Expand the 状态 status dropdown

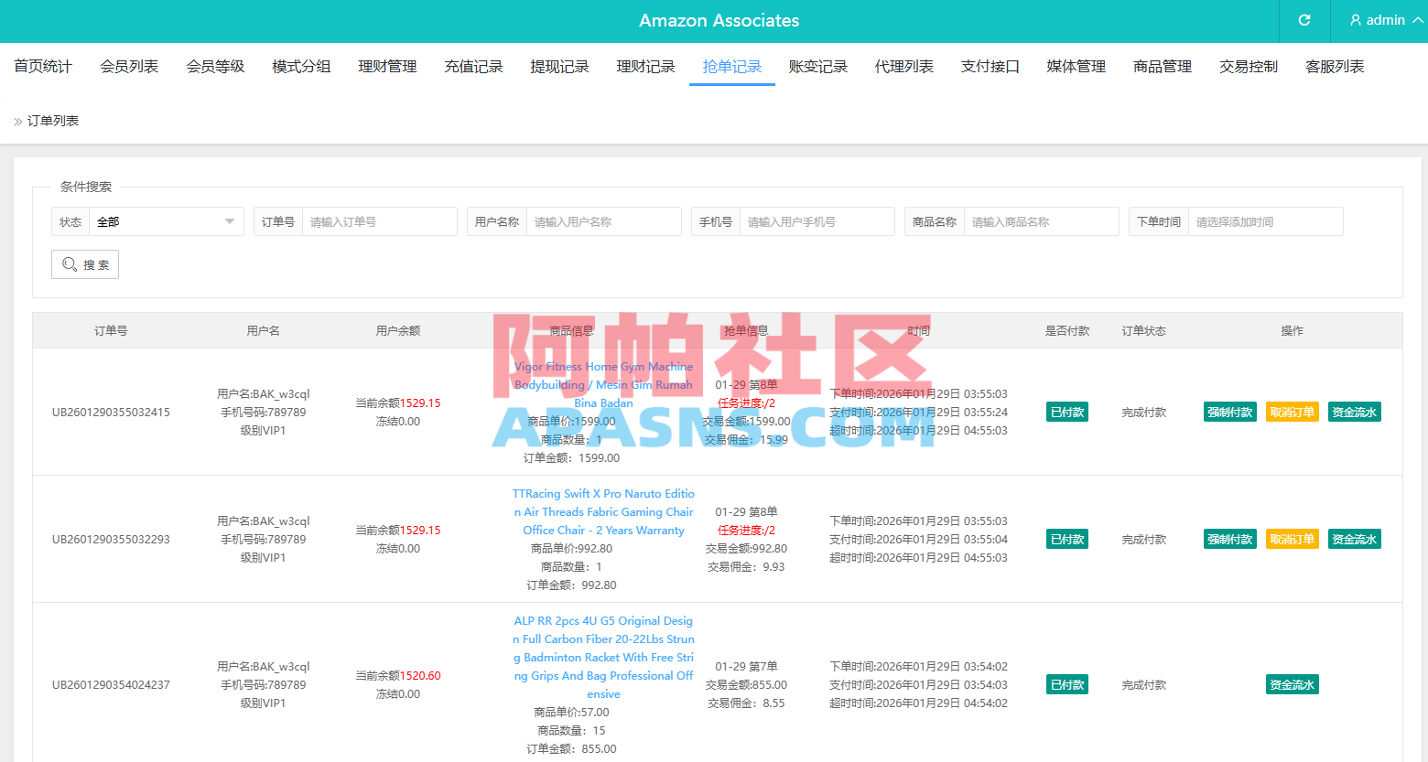(x=166, y=221)
